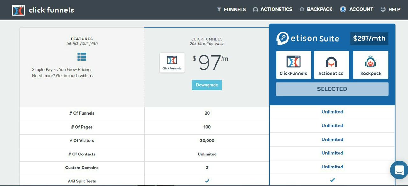
Task: Click the 'Custom Domains' feature row label
Action: [82, 168]
